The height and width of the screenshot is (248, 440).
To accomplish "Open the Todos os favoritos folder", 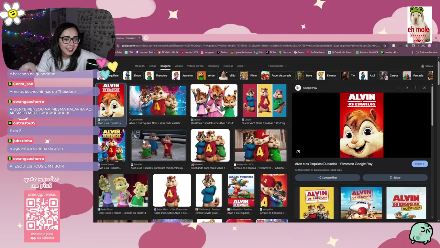I will point(427,52).
